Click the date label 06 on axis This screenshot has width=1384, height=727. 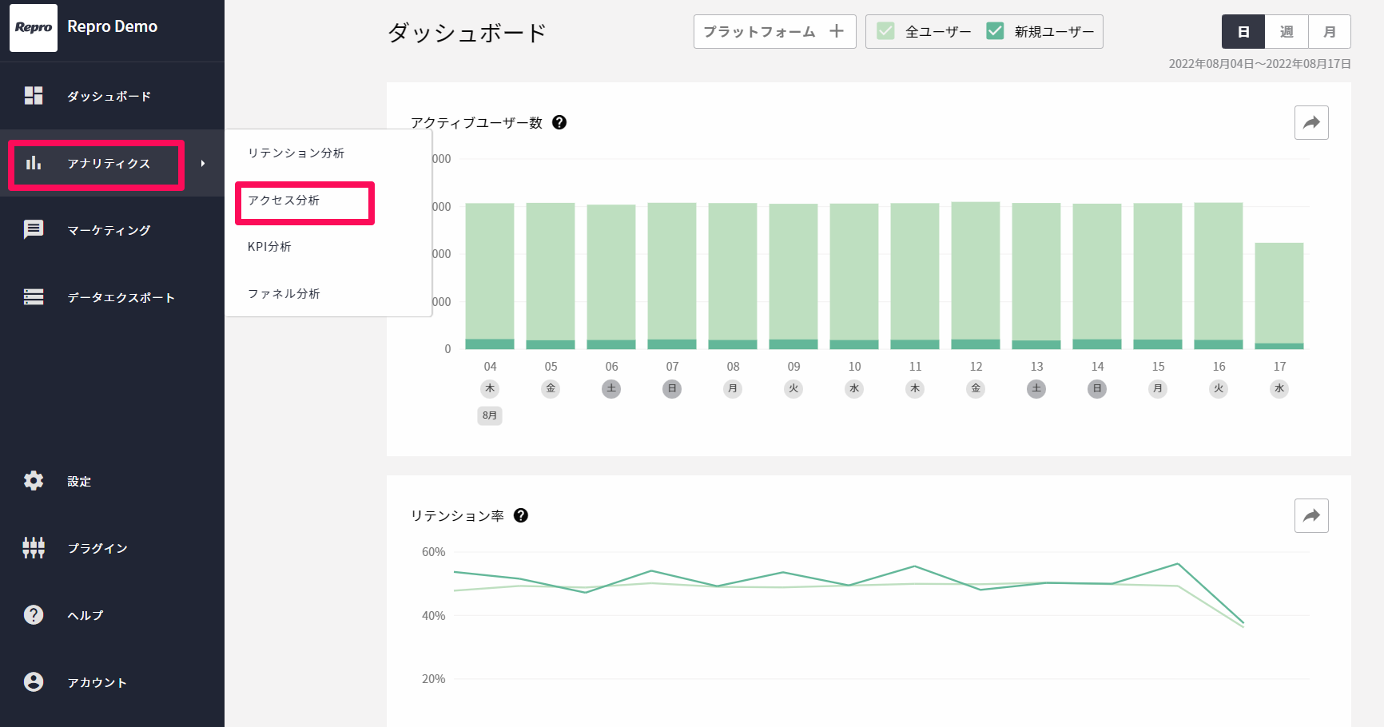tap(611, 367)
